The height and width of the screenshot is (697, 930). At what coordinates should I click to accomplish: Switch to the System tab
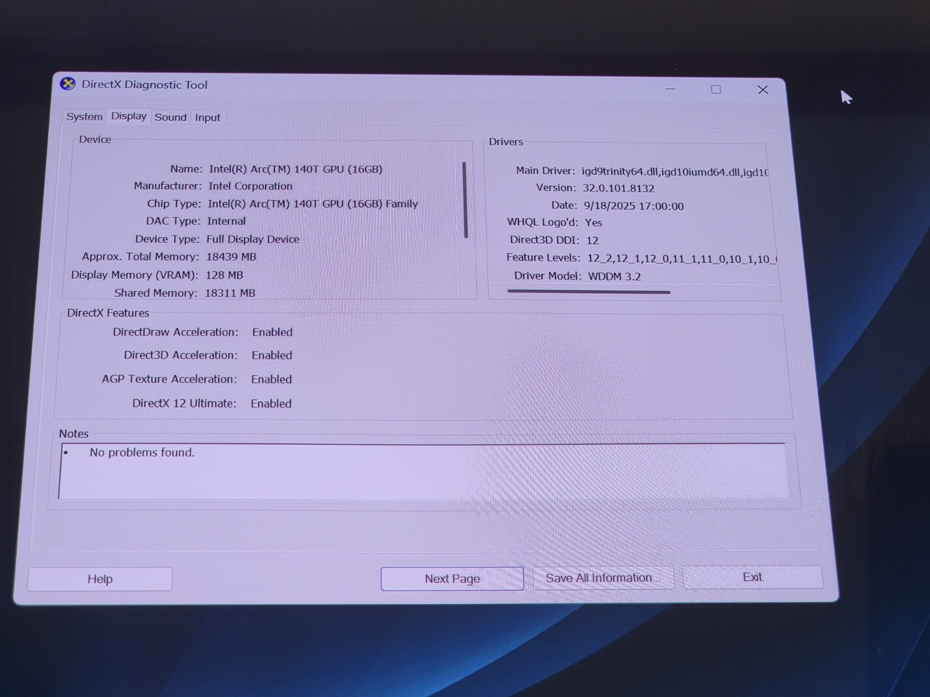84,117
